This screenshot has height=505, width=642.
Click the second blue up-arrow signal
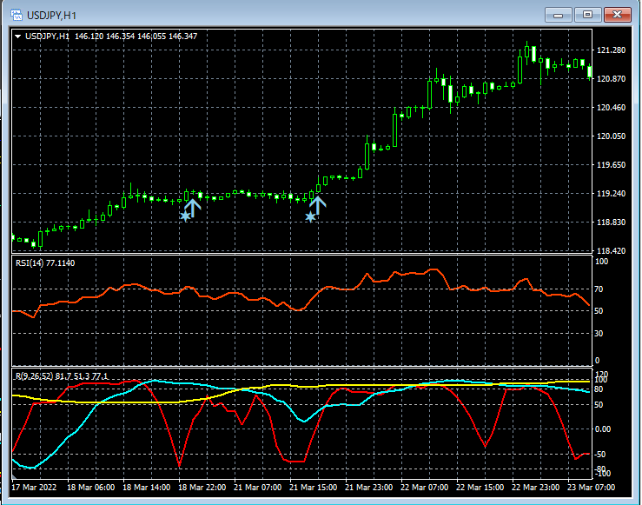coord(318,206)
